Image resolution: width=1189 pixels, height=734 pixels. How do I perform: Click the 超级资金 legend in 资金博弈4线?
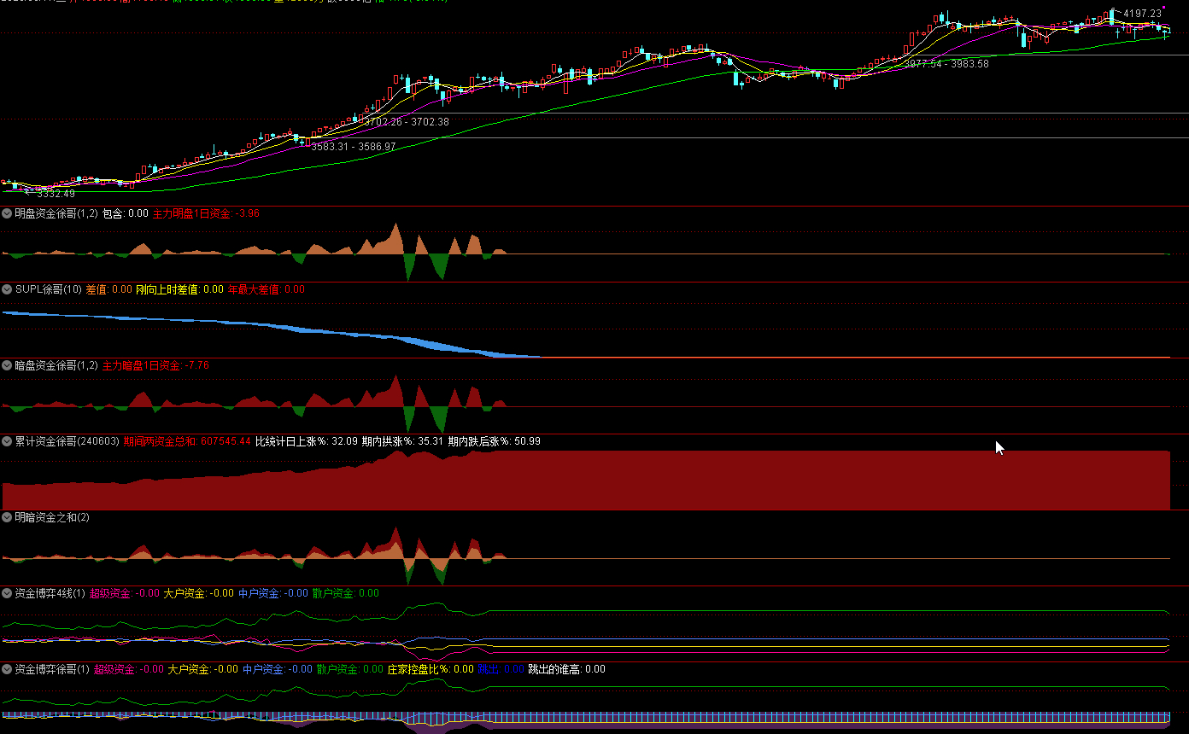pos(124,593)
